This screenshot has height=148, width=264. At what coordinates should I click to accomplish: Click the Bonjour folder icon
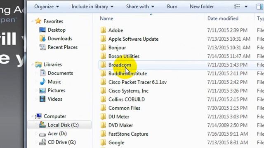[103, 48]
